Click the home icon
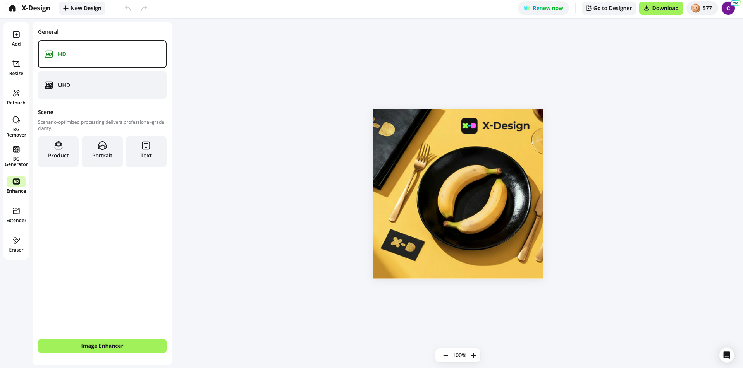Viewport: 743px width, 368px height. [x=12, y=8]
